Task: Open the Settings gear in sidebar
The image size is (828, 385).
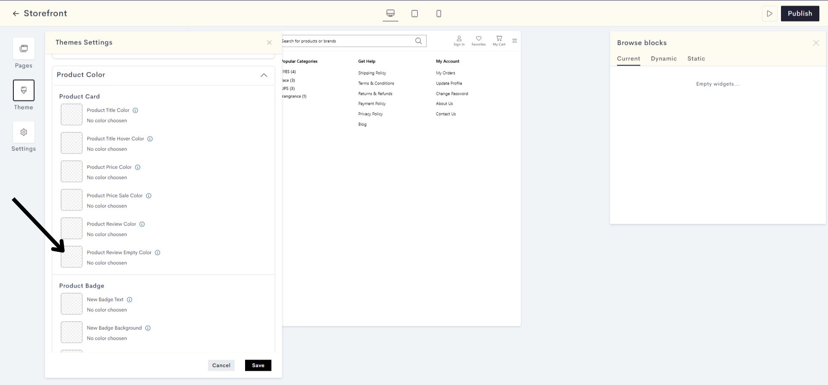Action: pyautogui.click(x=24, y=132)
